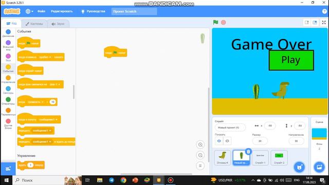Image resolution: width=329 pixels, height=185 pixels.
Task: Open the Variables (Переменные) block category
Action: coord(8,112)
